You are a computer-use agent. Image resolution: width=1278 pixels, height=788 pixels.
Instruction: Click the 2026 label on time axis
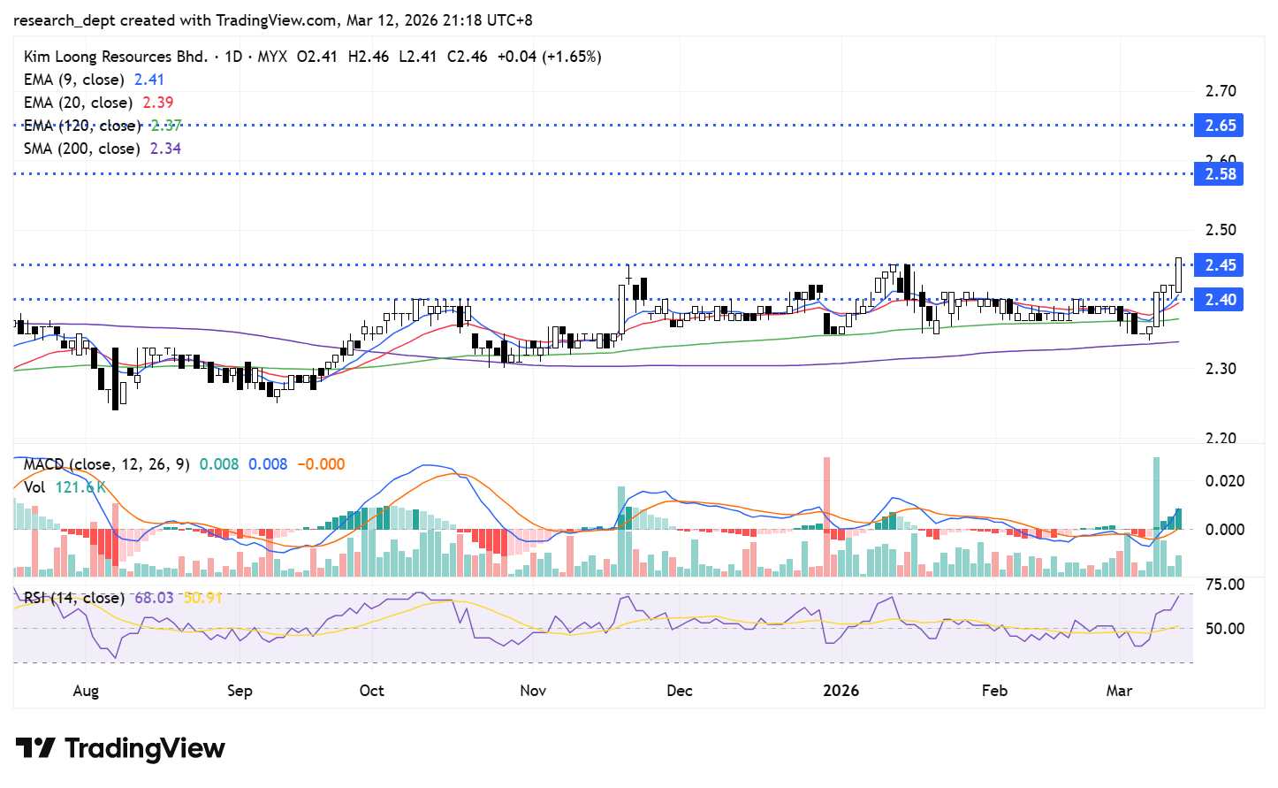pos(841,691)
